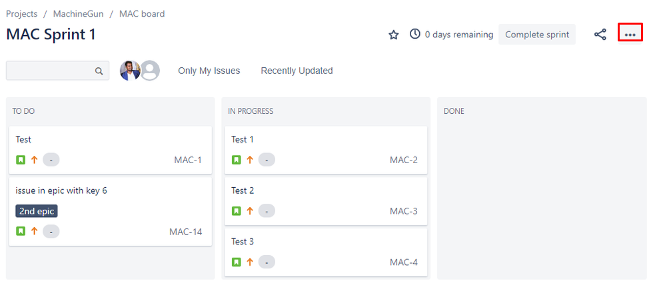Open the MAC board breadcrumb link
Viewport: 665px width, 299px height.
click(x=142, y=13)
